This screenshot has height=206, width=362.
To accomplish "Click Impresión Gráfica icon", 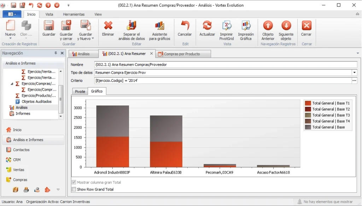I will coord(246,25).
